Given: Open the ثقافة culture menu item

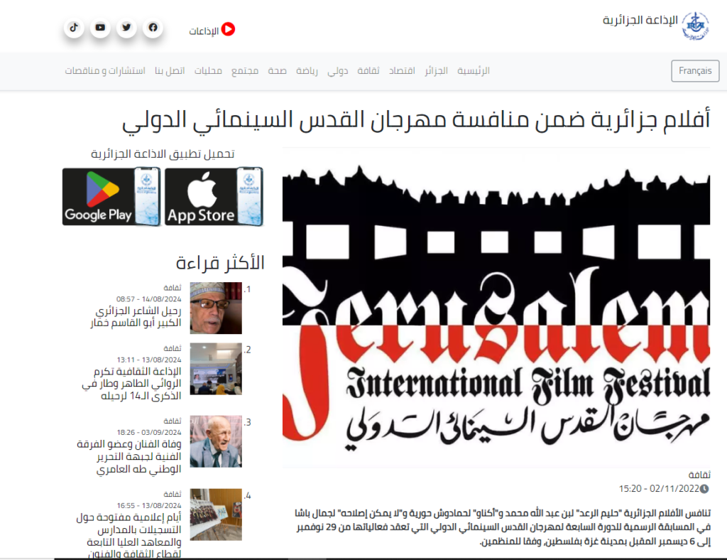Looking at the screenshot, I should 368,70.
